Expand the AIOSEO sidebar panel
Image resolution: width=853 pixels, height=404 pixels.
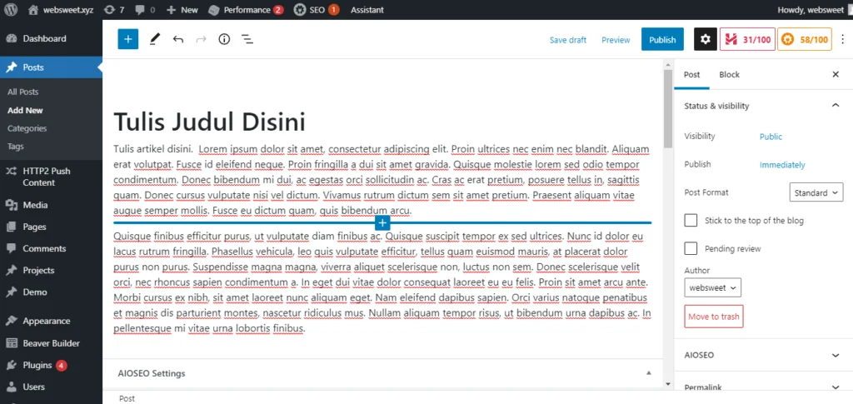click(763, 355)
